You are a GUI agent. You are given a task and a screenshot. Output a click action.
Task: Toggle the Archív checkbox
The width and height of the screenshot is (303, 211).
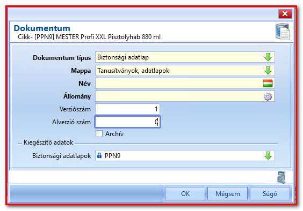point(99,133)
